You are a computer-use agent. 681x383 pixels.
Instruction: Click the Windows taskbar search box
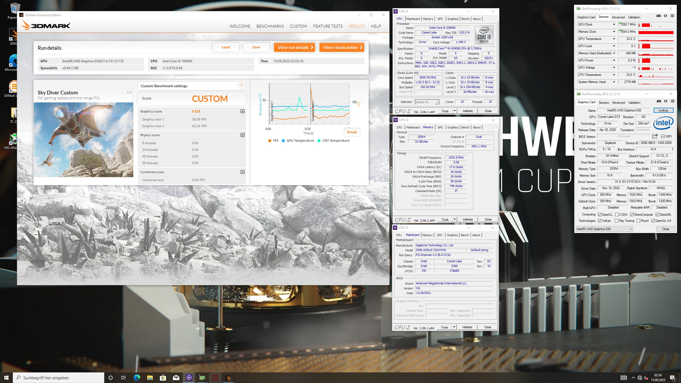[x=59, y=378]
